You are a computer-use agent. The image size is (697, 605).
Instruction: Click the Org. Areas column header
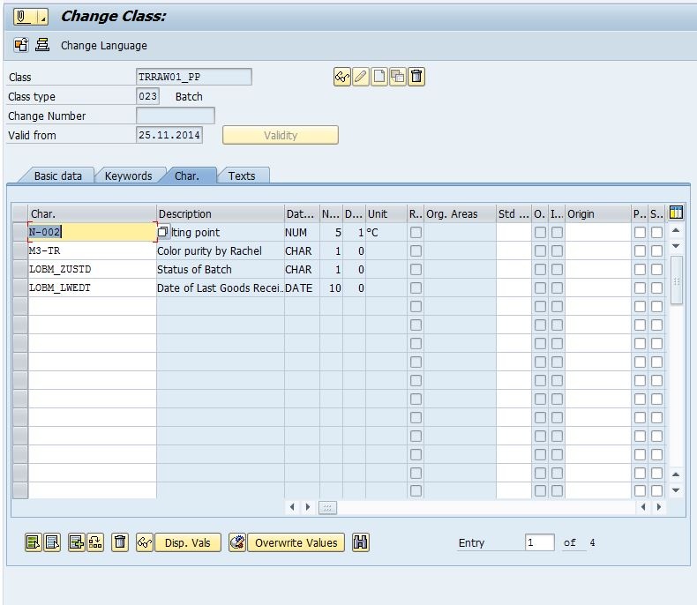[x=460, y=213]
